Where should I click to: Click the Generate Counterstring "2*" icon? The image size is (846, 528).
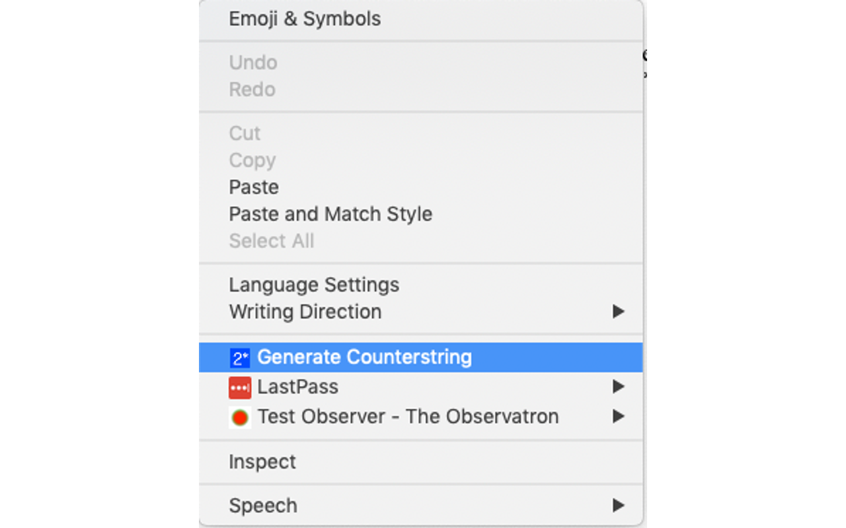click(239, 356)
